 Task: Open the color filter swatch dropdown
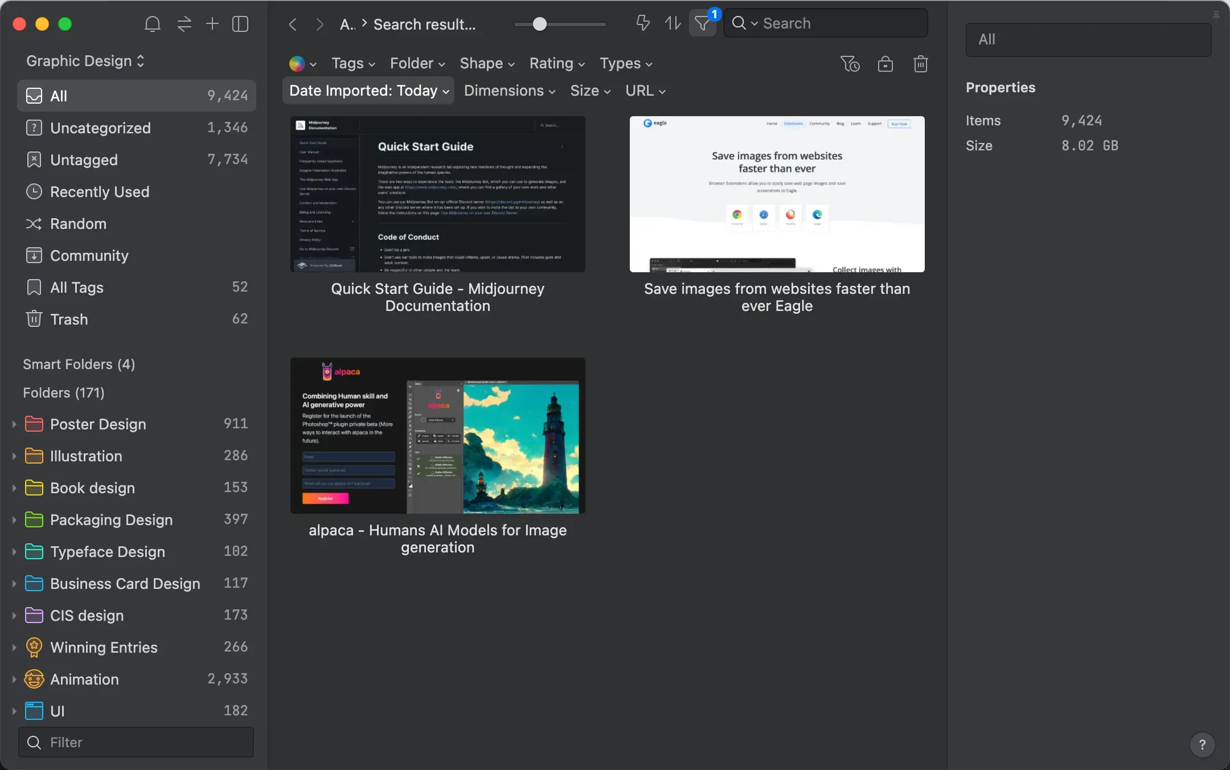point(302,64)
